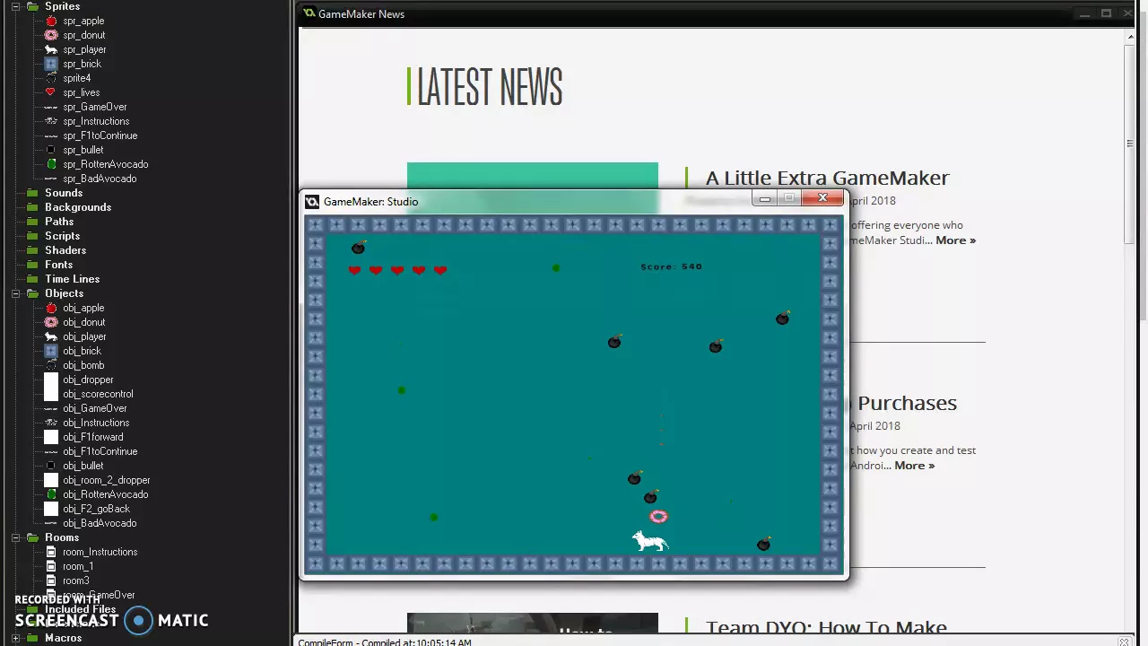Open 'A Little Extra GameMaker' news headline
This screenshot has height=646, width=1148.
click(x=827, y=178)
